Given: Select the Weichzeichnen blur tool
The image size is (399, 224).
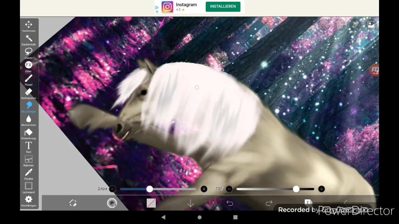Looking at the screenshot, I should tap(29, 120).
